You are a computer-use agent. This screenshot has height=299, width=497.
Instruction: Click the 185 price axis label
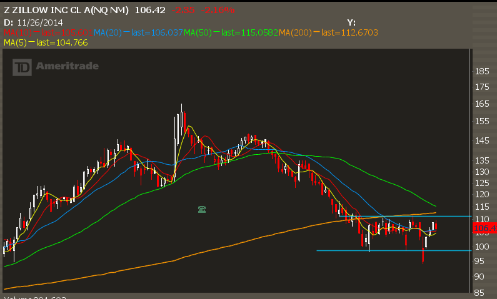tap(481, 71)
